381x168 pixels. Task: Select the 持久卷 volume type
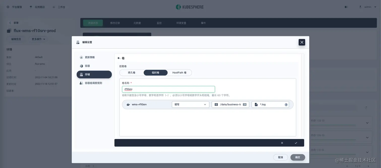(x=132, y=73)
